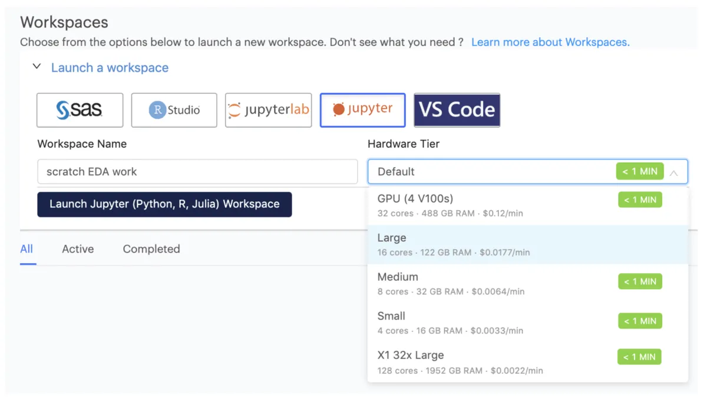
Task: Choose the VS Code workspace icon
Action: (457, 110)
